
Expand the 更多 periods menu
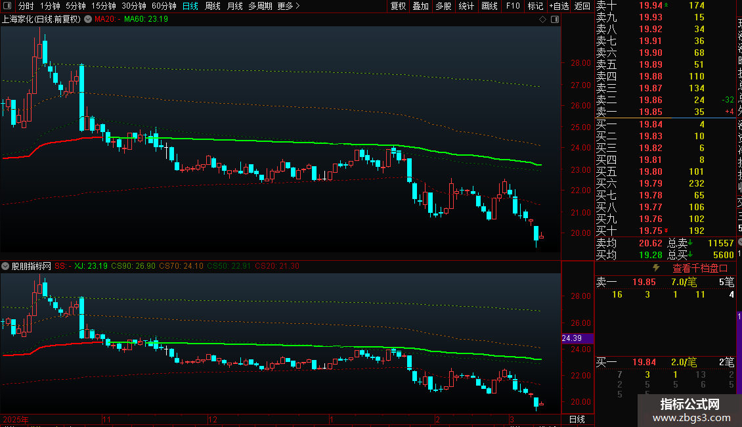pos(289,6)
